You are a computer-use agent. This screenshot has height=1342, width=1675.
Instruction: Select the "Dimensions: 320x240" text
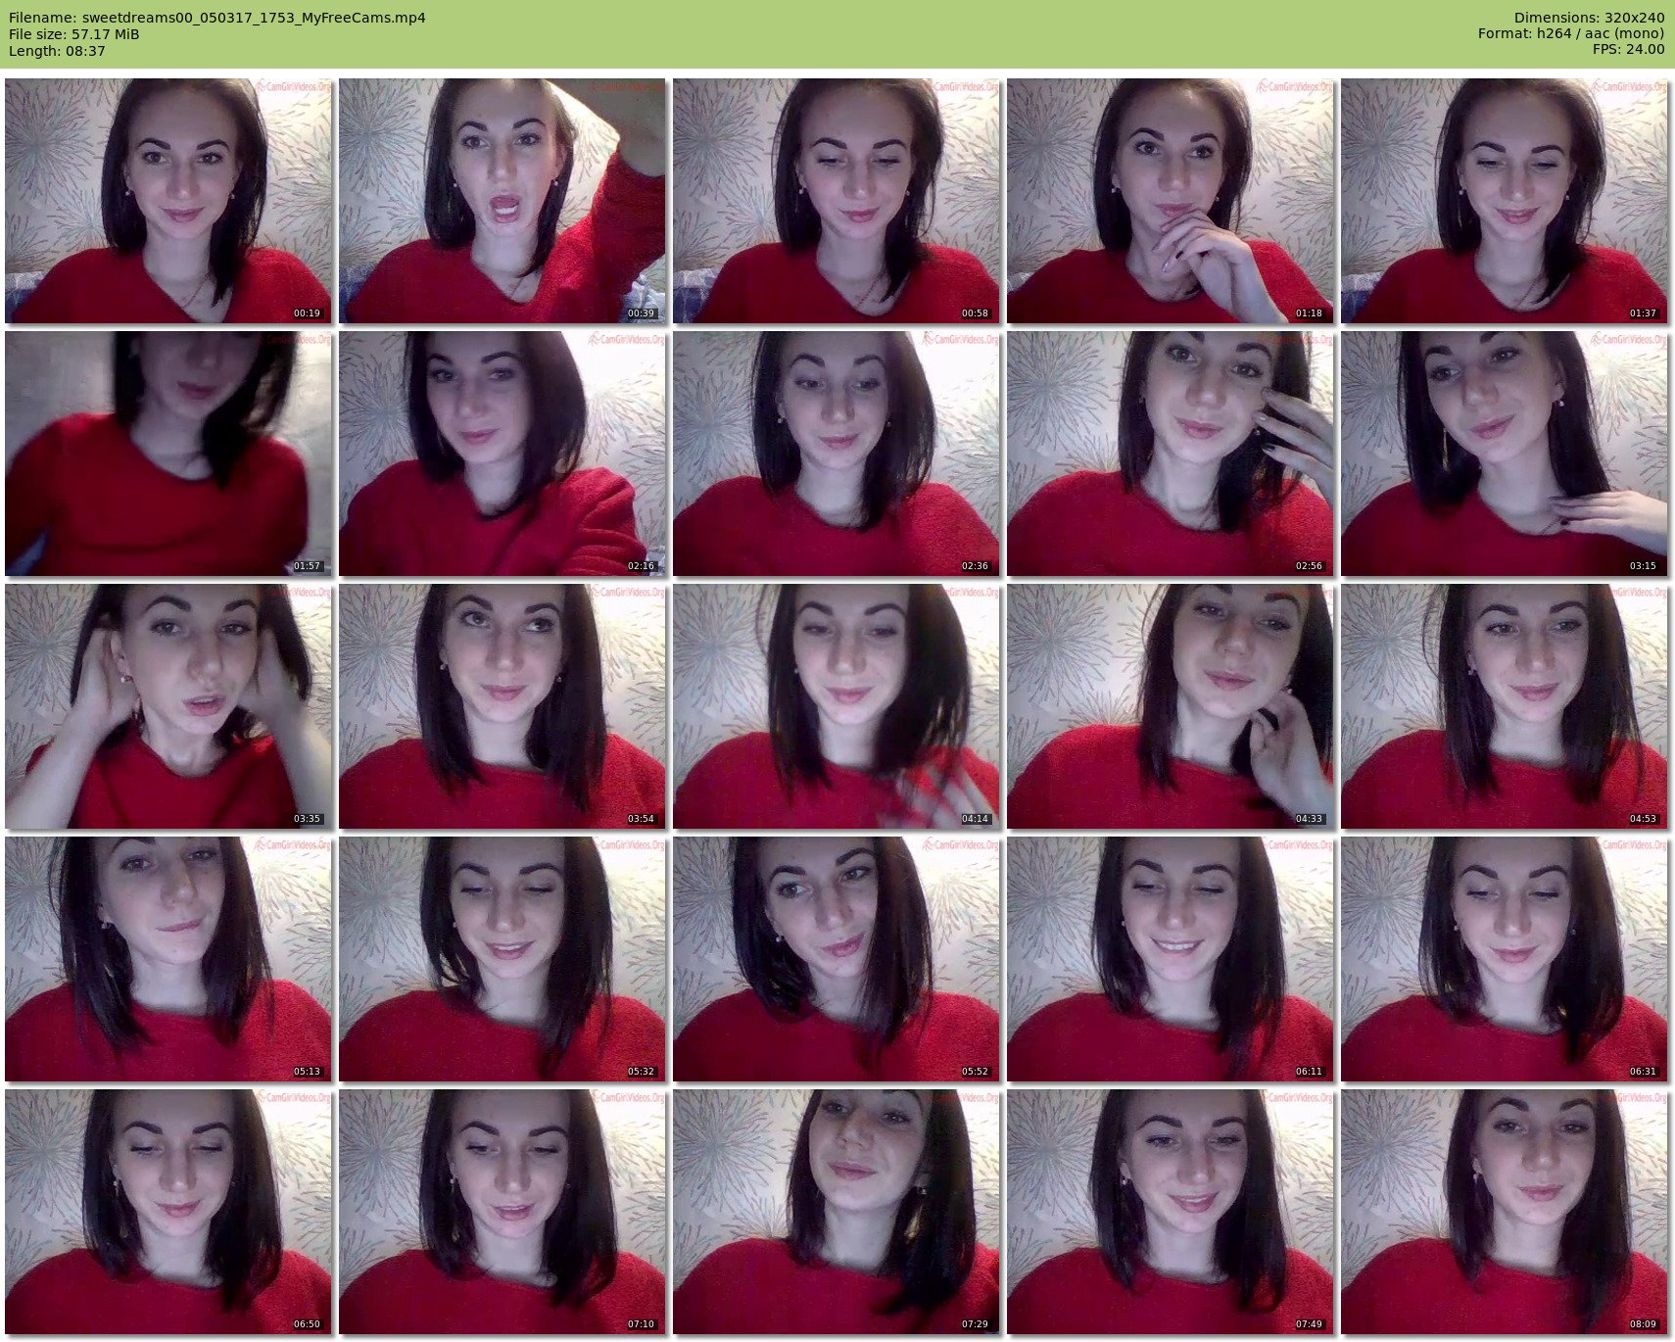click(1589, 18)
